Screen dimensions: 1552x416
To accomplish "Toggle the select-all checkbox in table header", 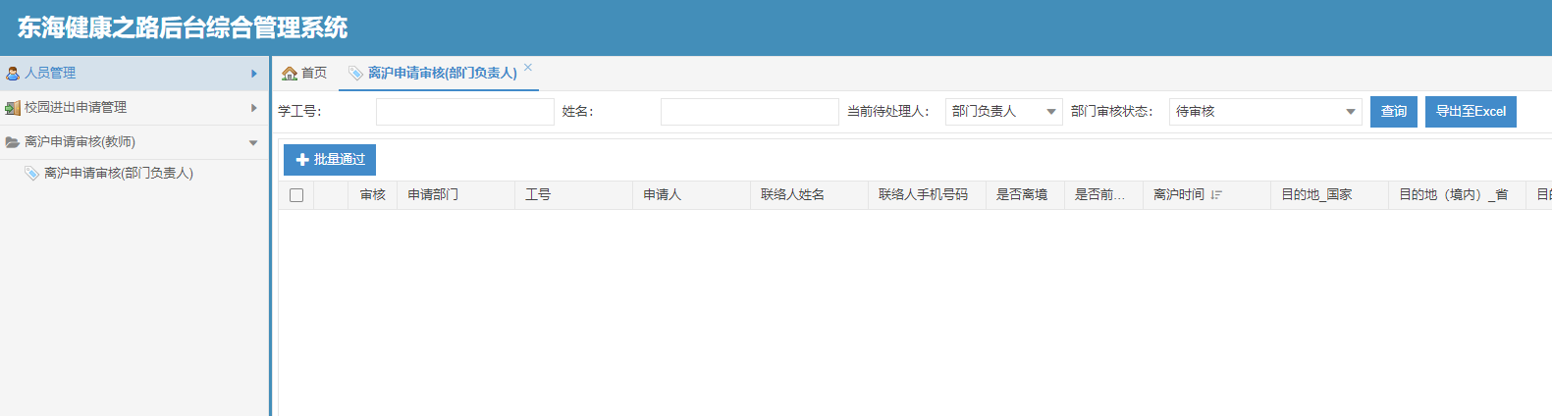I will (296, 195).
